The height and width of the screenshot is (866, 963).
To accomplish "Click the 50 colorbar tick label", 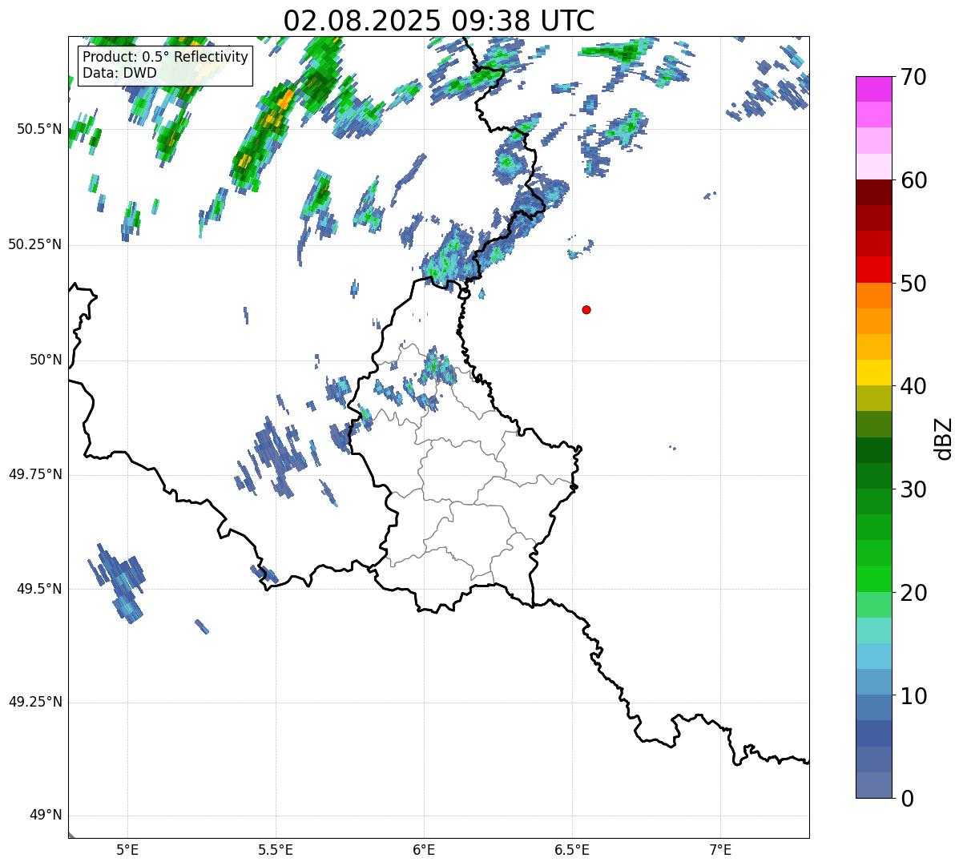I will (913, 284).
